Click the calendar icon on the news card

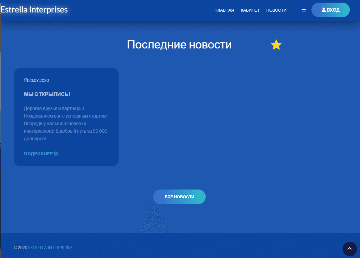coord(25,80)
